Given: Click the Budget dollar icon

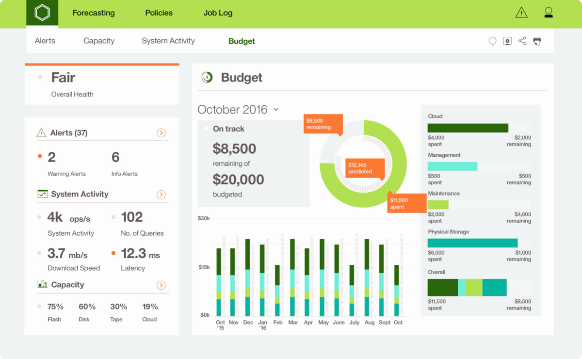Looking at the screenshot, I should (x=207, y=77).
